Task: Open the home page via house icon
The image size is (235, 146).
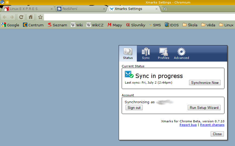Action: pos(31,17)
